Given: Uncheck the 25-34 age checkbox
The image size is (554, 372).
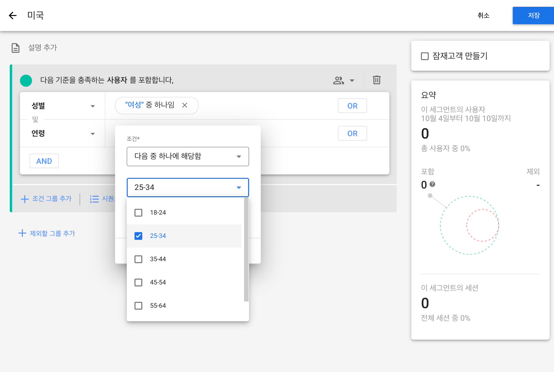Looking at the screenshot, I should 138,236.
